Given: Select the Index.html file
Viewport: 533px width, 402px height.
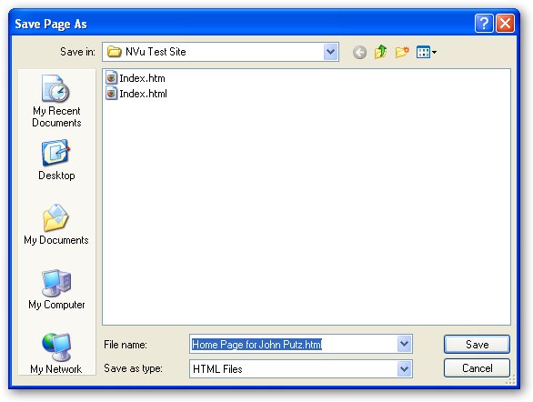Looking at the screenshot, I should pos(136,94).
